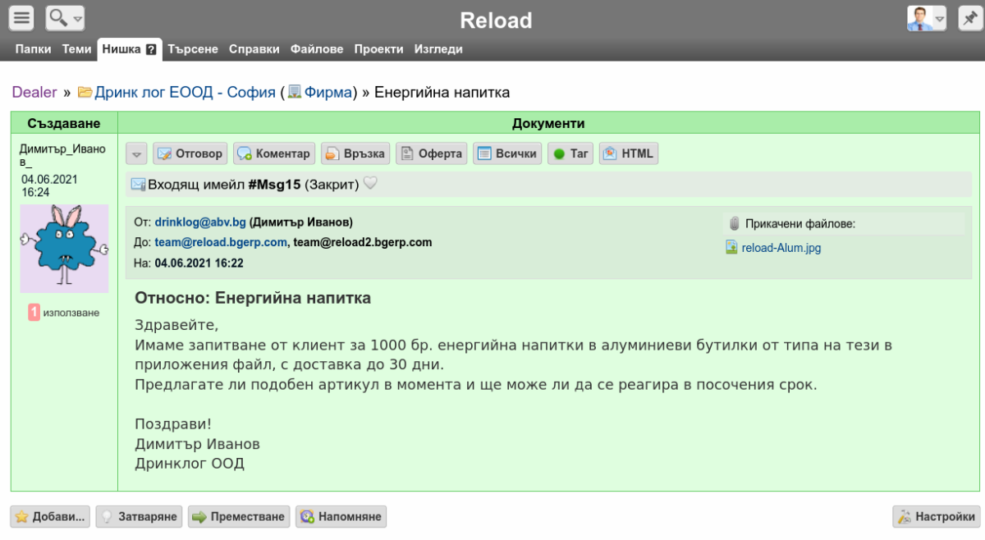Open the user avatar dropdown
Screen dimensions: 985x540
pyautogui.click(x=927, y=17)
